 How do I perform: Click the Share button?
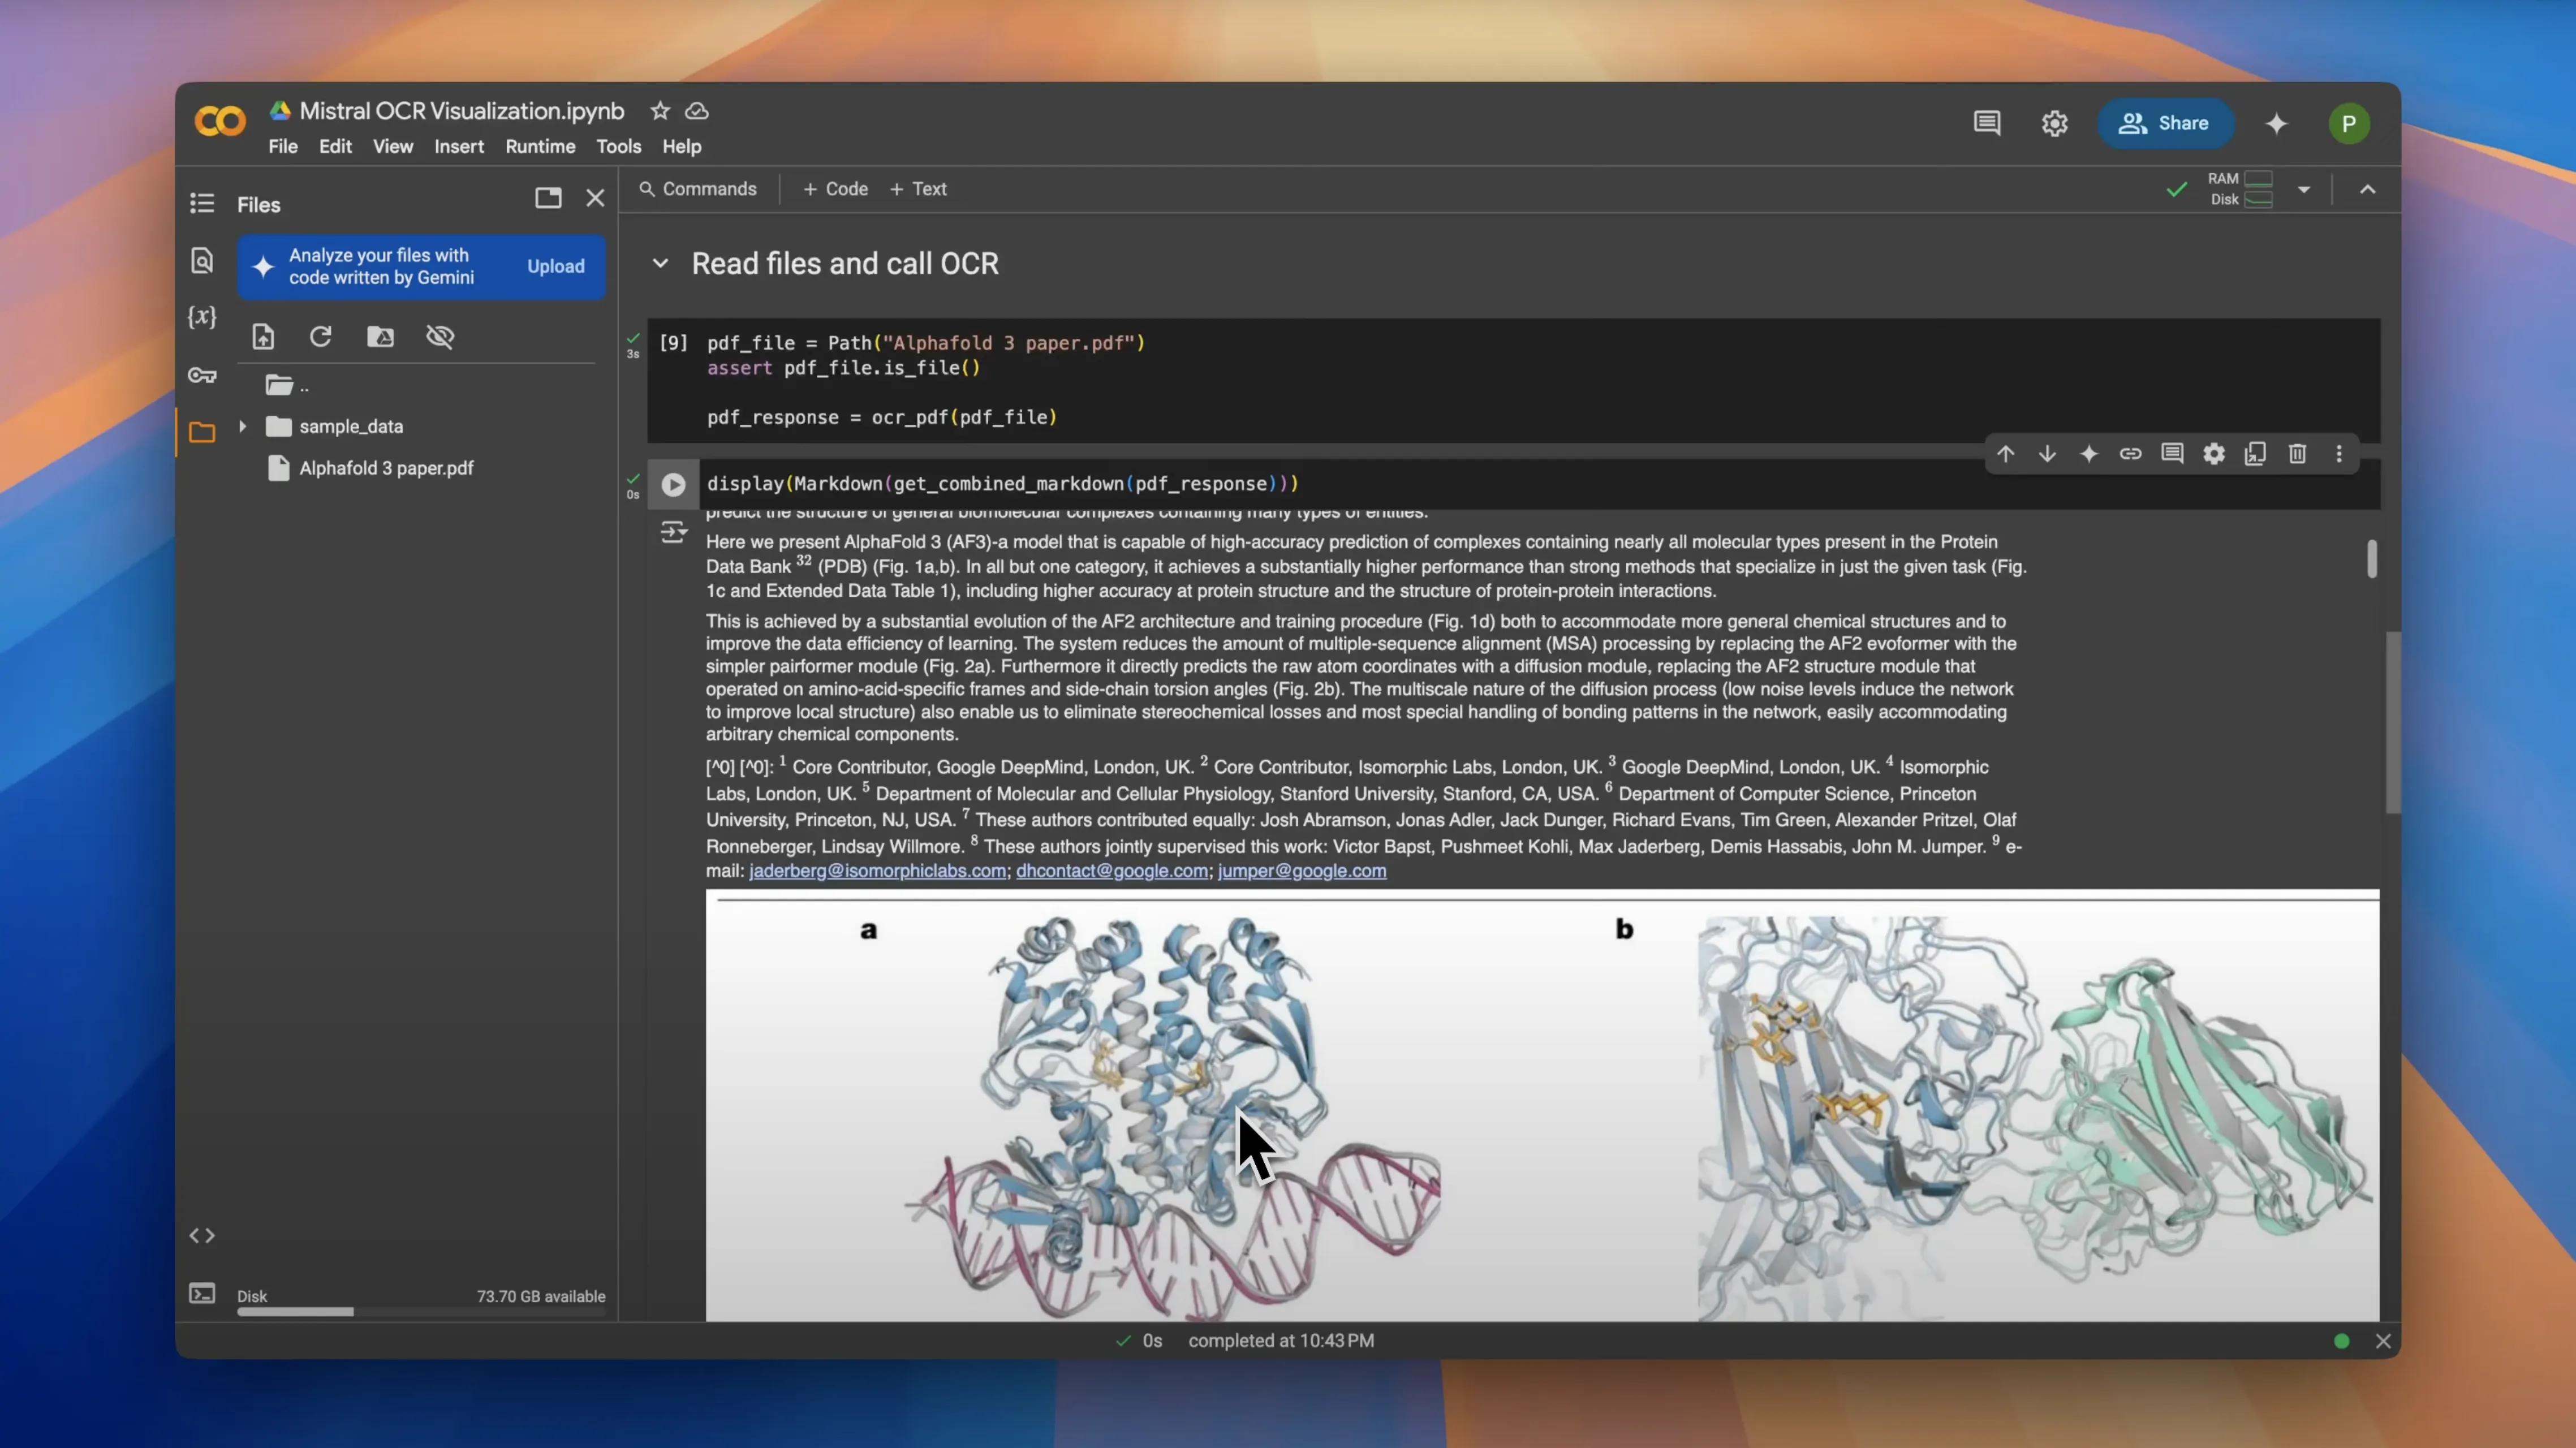pos(2165,123)
